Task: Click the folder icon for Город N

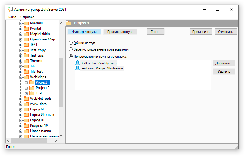Action: 26,109
